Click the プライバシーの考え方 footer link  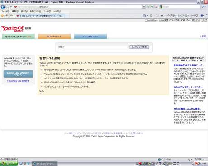(91, 133)
